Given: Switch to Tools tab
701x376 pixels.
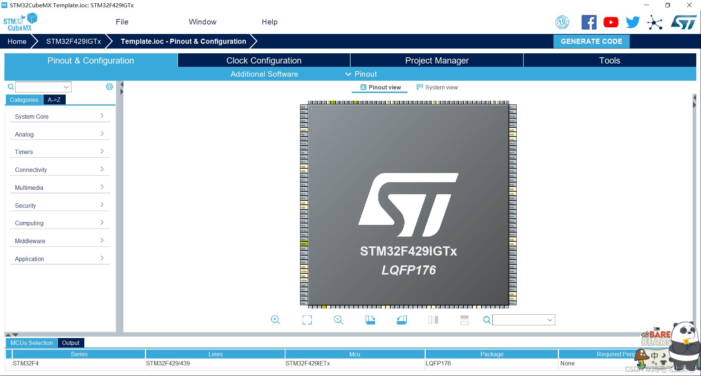Looking at the screenshot, I should click(x=610, y=61).
